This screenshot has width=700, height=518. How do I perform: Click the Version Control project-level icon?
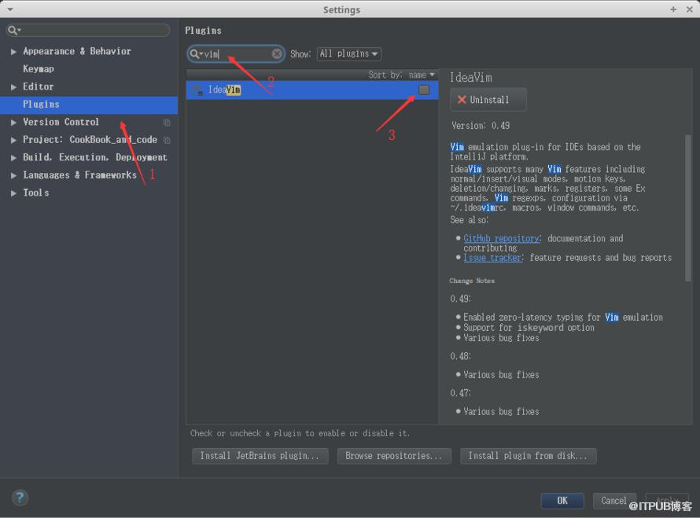tap(167, 123)
